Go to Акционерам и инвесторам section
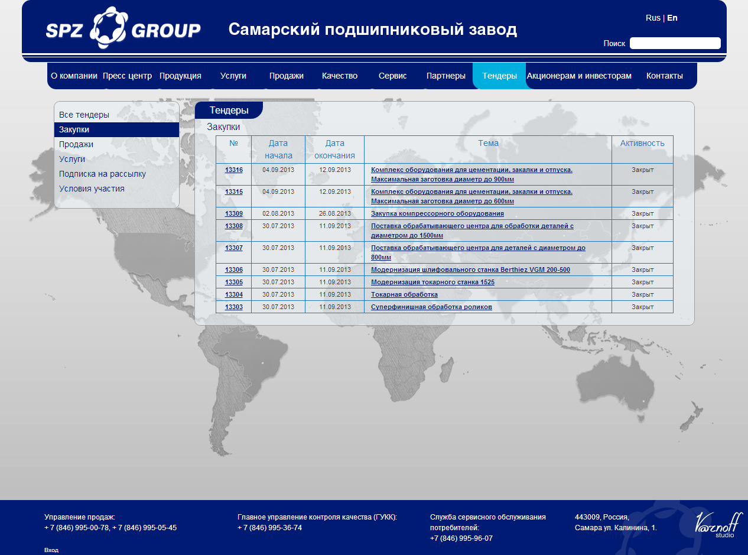 tap(579, 76)
